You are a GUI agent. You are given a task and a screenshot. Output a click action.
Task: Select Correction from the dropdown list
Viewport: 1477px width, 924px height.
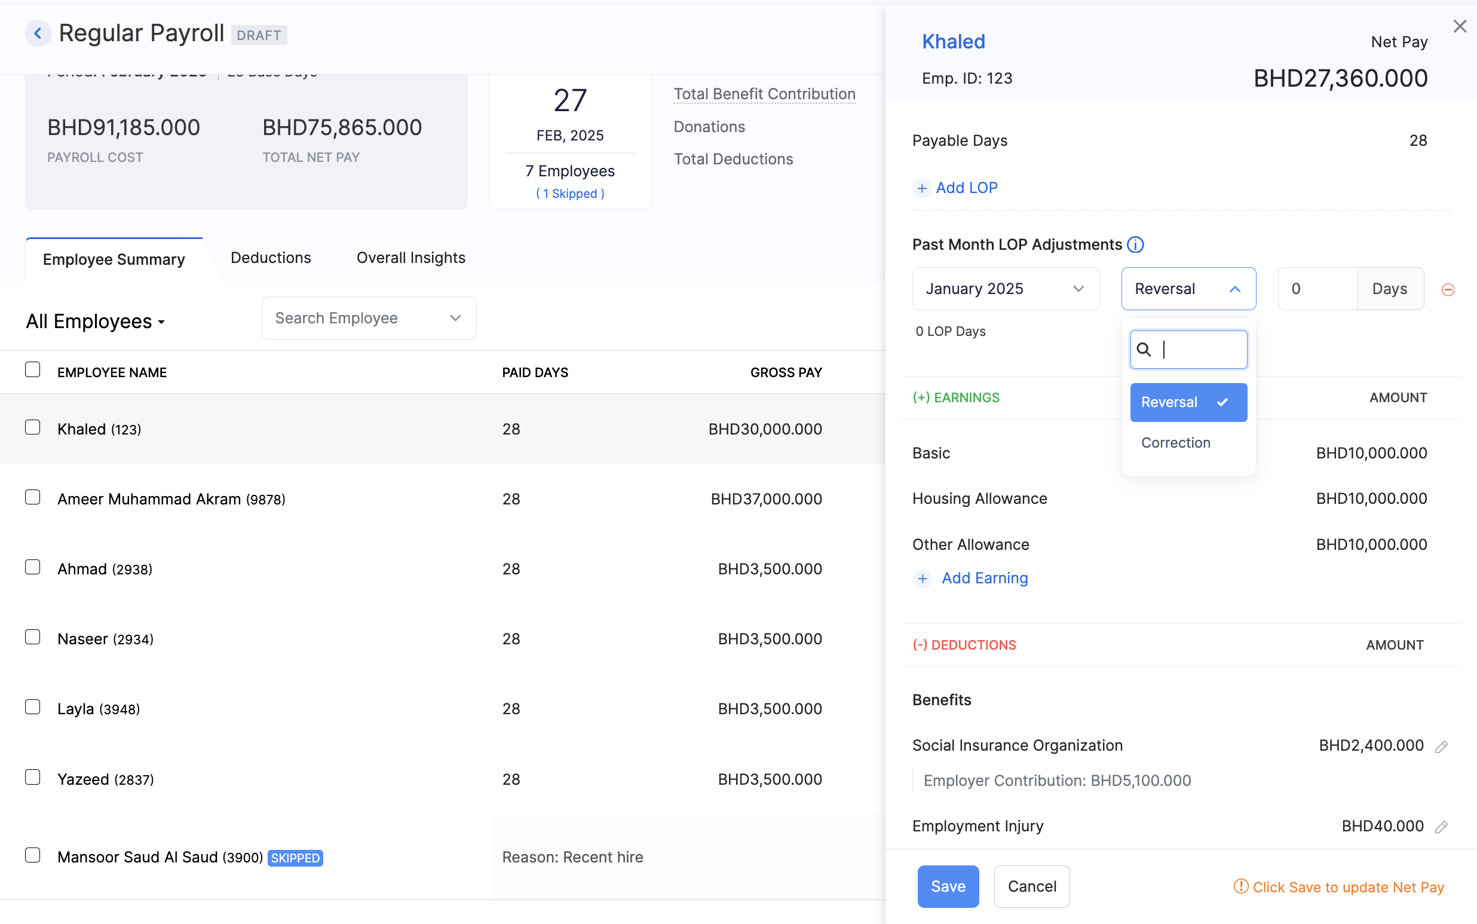pos(1175,442)
